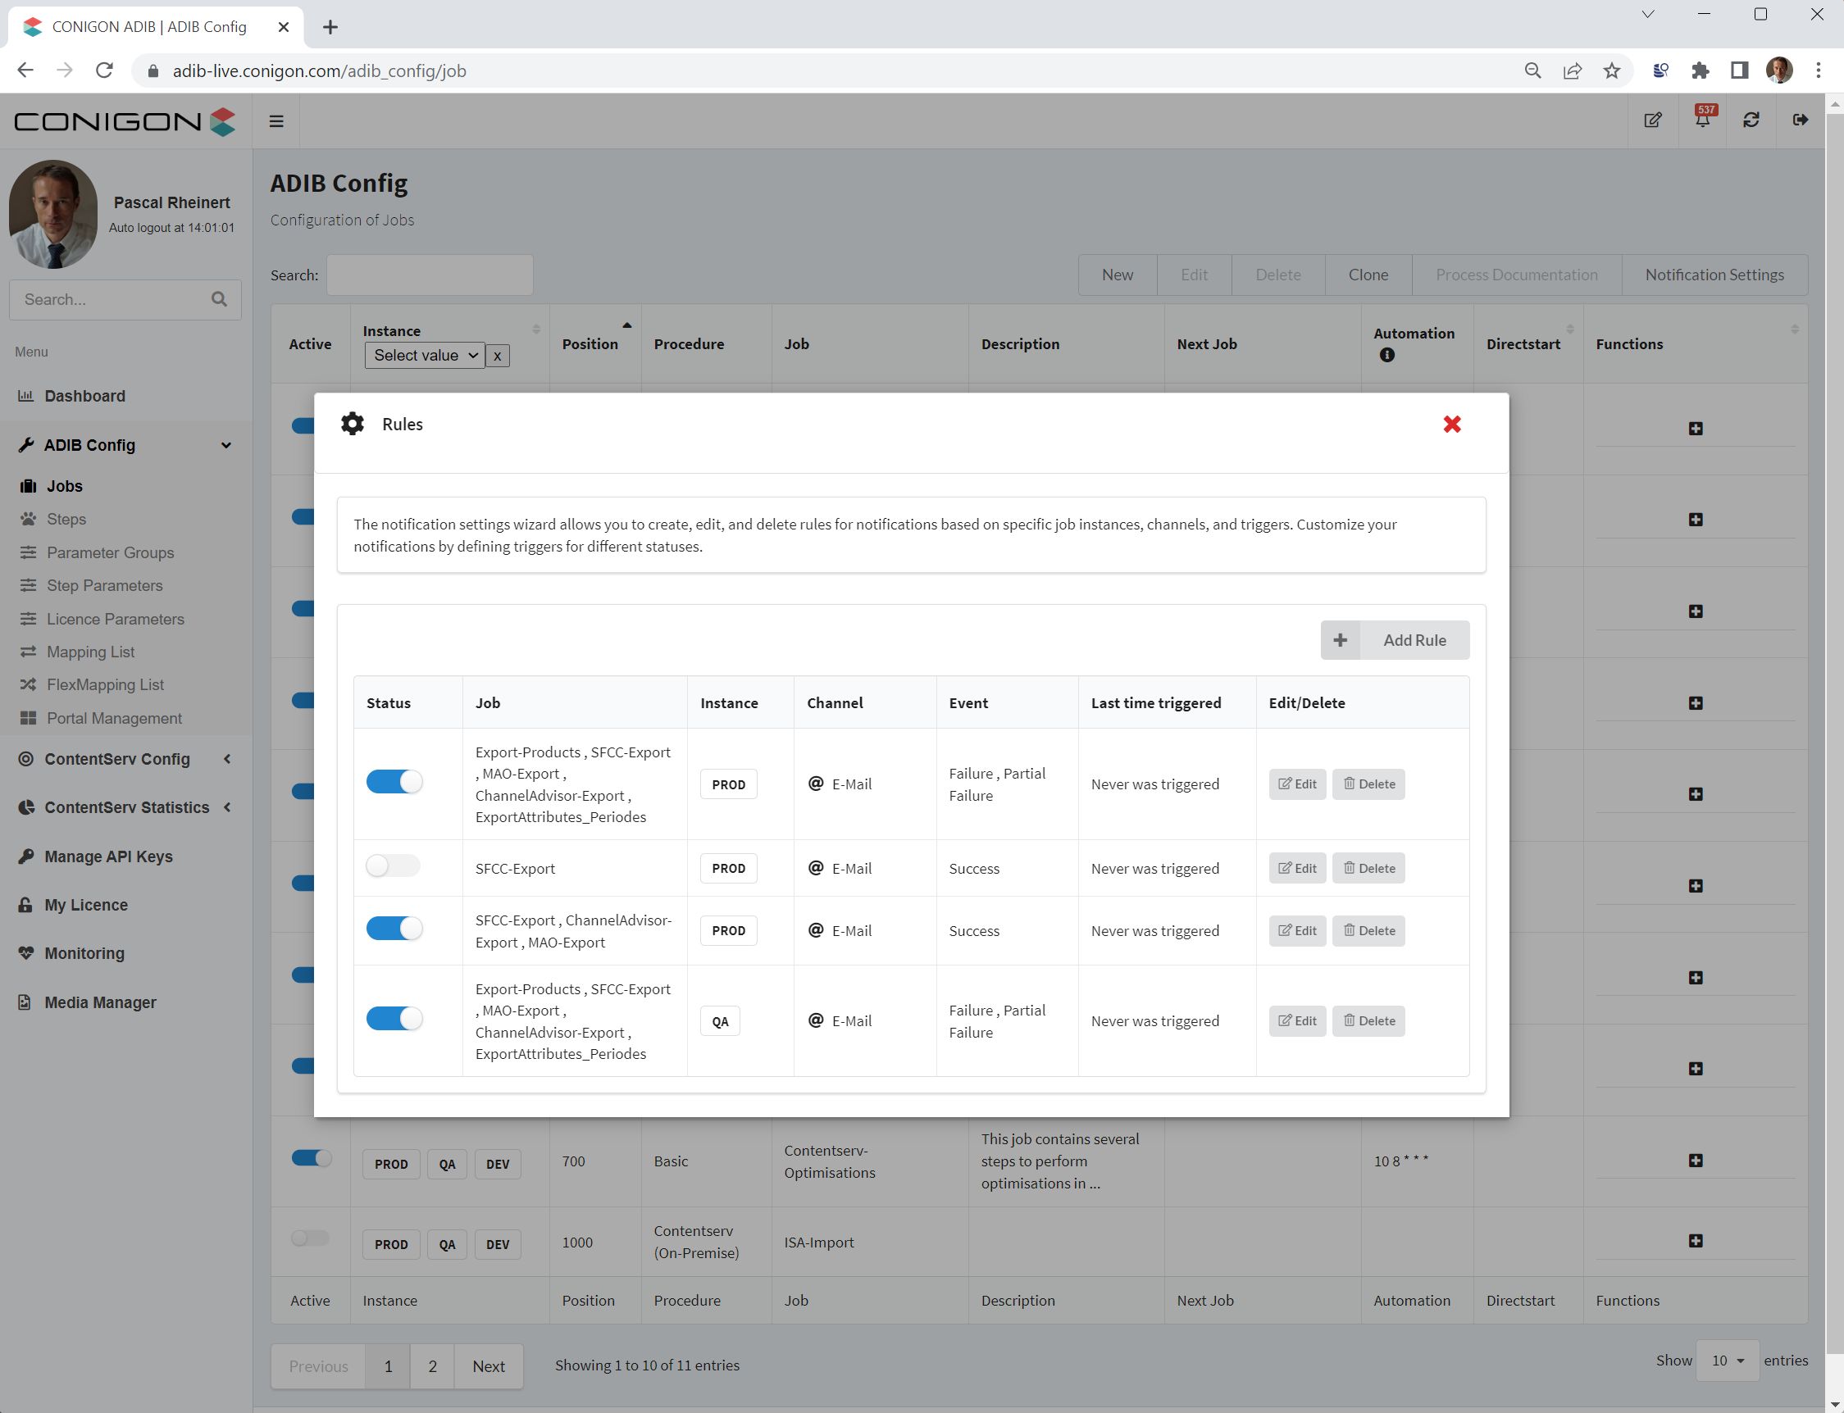Delete the SFCC-Export Success rule
1844x1413 pixels.
coord(1368,868)
